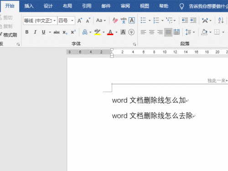Expand bullet library dropdown arrow
The height and width of the screenshot is (171, 228).
[150, 21]
